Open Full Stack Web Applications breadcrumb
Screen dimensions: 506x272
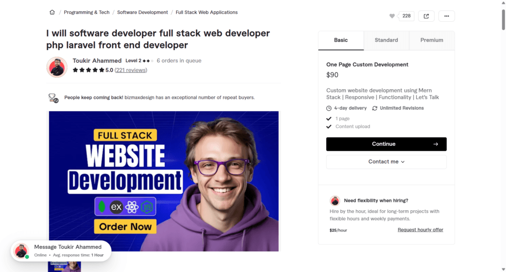207,12
